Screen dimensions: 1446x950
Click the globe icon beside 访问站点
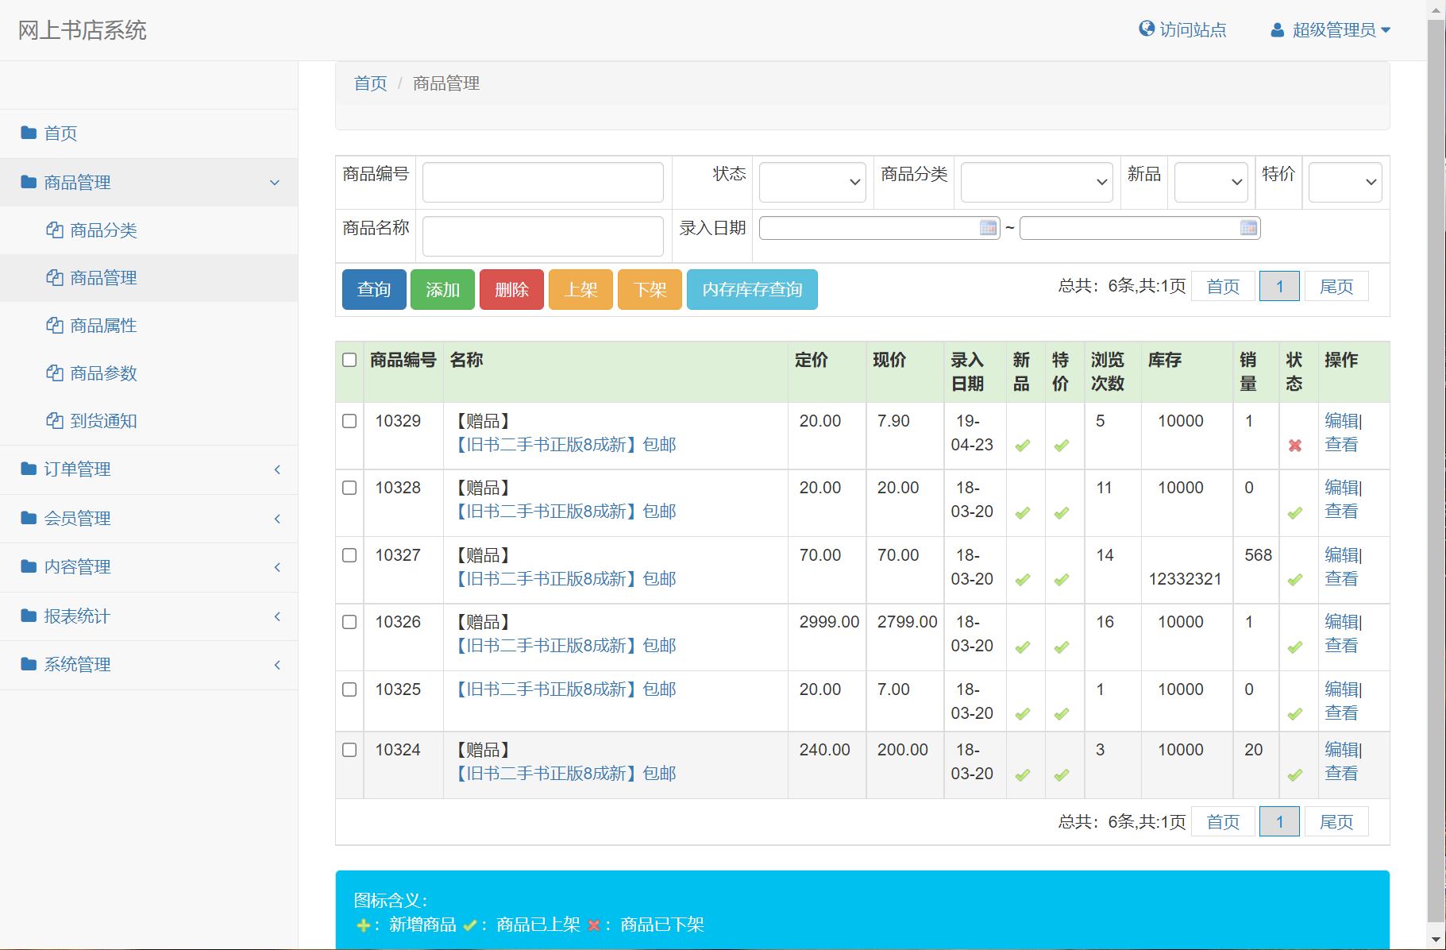pyautogui.click(x=1146, y=29)
